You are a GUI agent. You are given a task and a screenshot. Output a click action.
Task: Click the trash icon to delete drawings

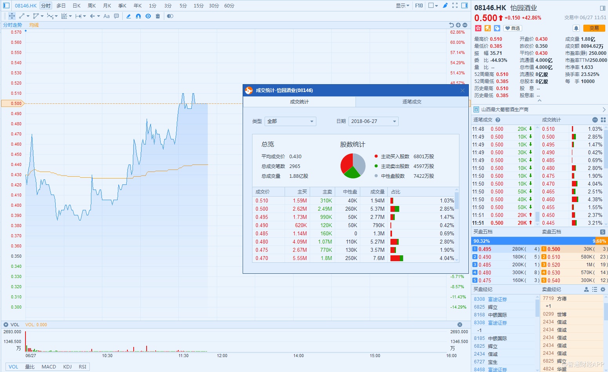[x=158, y=16]
